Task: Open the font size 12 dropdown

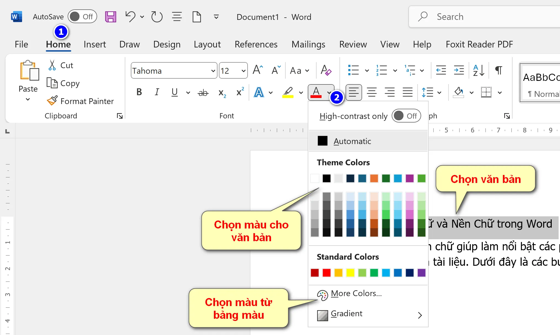Action: [x=243, y=71]
